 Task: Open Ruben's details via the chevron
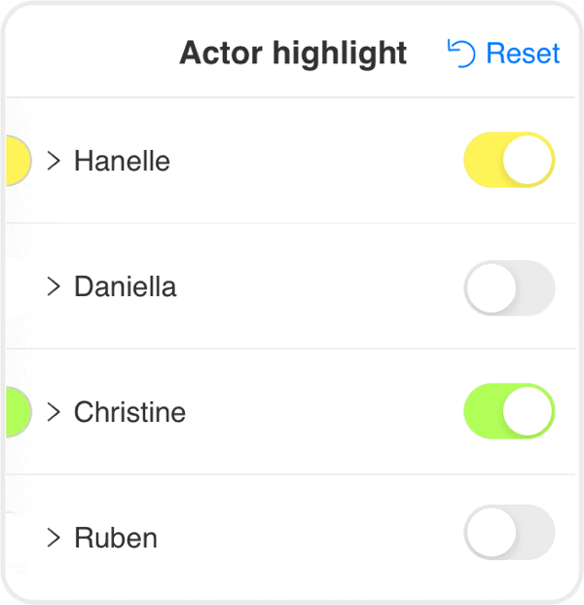(x=54, y=538)
